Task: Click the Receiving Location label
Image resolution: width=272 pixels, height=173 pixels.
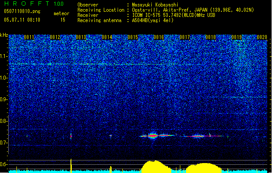Action: [x=101, y=10]
